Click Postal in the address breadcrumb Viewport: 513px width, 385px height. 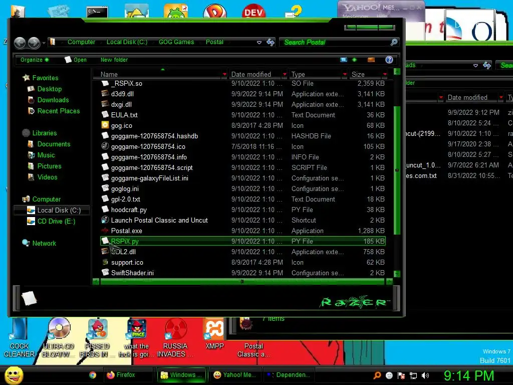click(214, 42)
